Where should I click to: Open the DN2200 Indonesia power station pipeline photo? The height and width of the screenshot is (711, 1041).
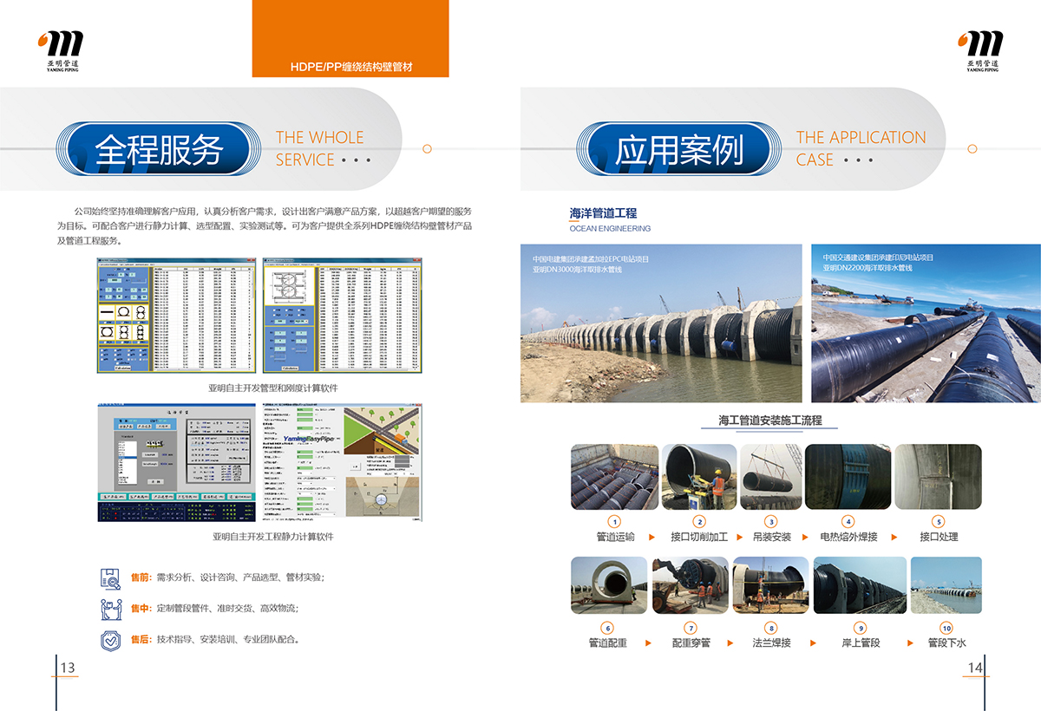pyautogui.click(x=926, y=323)
